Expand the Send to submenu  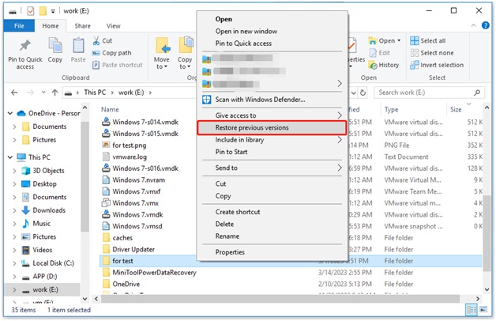[x=340, y=168]
